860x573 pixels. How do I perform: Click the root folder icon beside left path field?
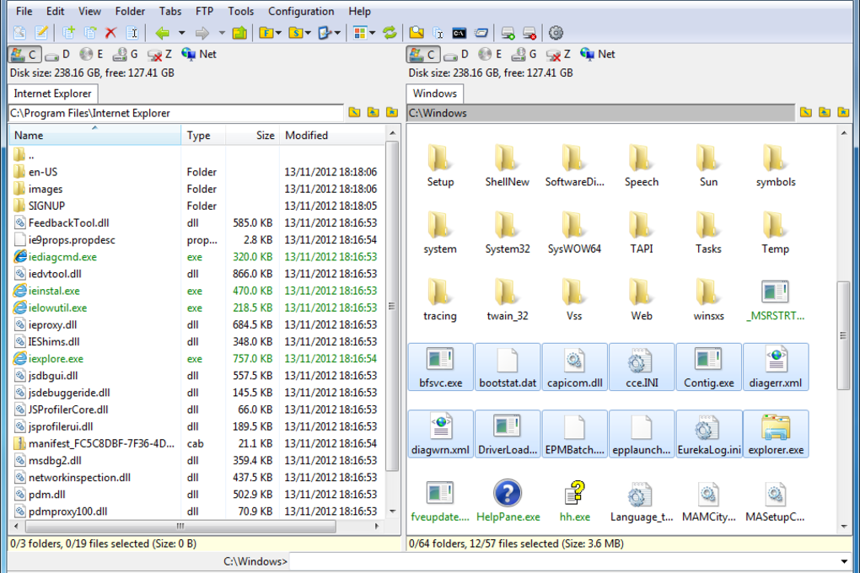(355, 112)
